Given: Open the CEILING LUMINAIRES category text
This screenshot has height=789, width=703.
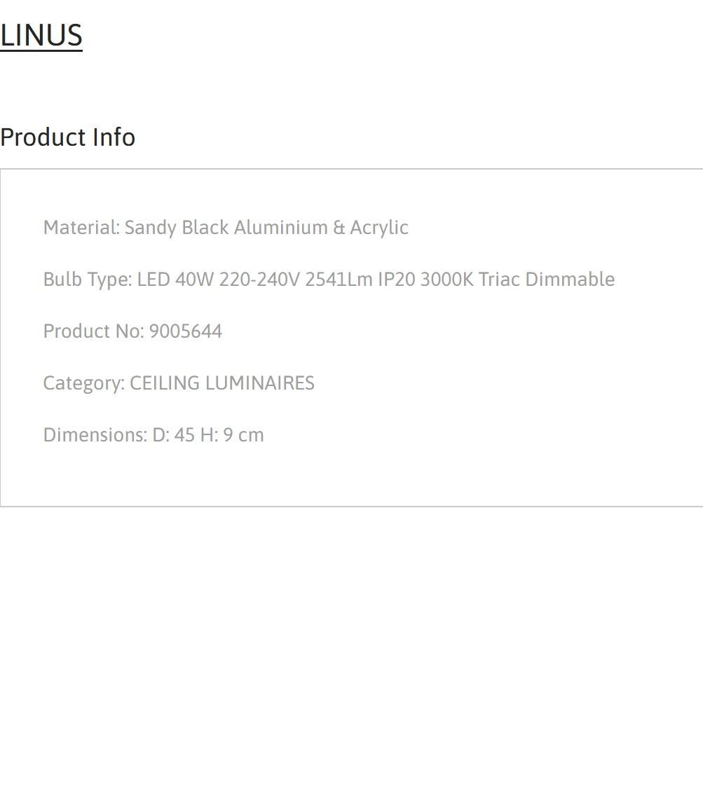Looking at the screenshot, I should [x=222, y=383].
